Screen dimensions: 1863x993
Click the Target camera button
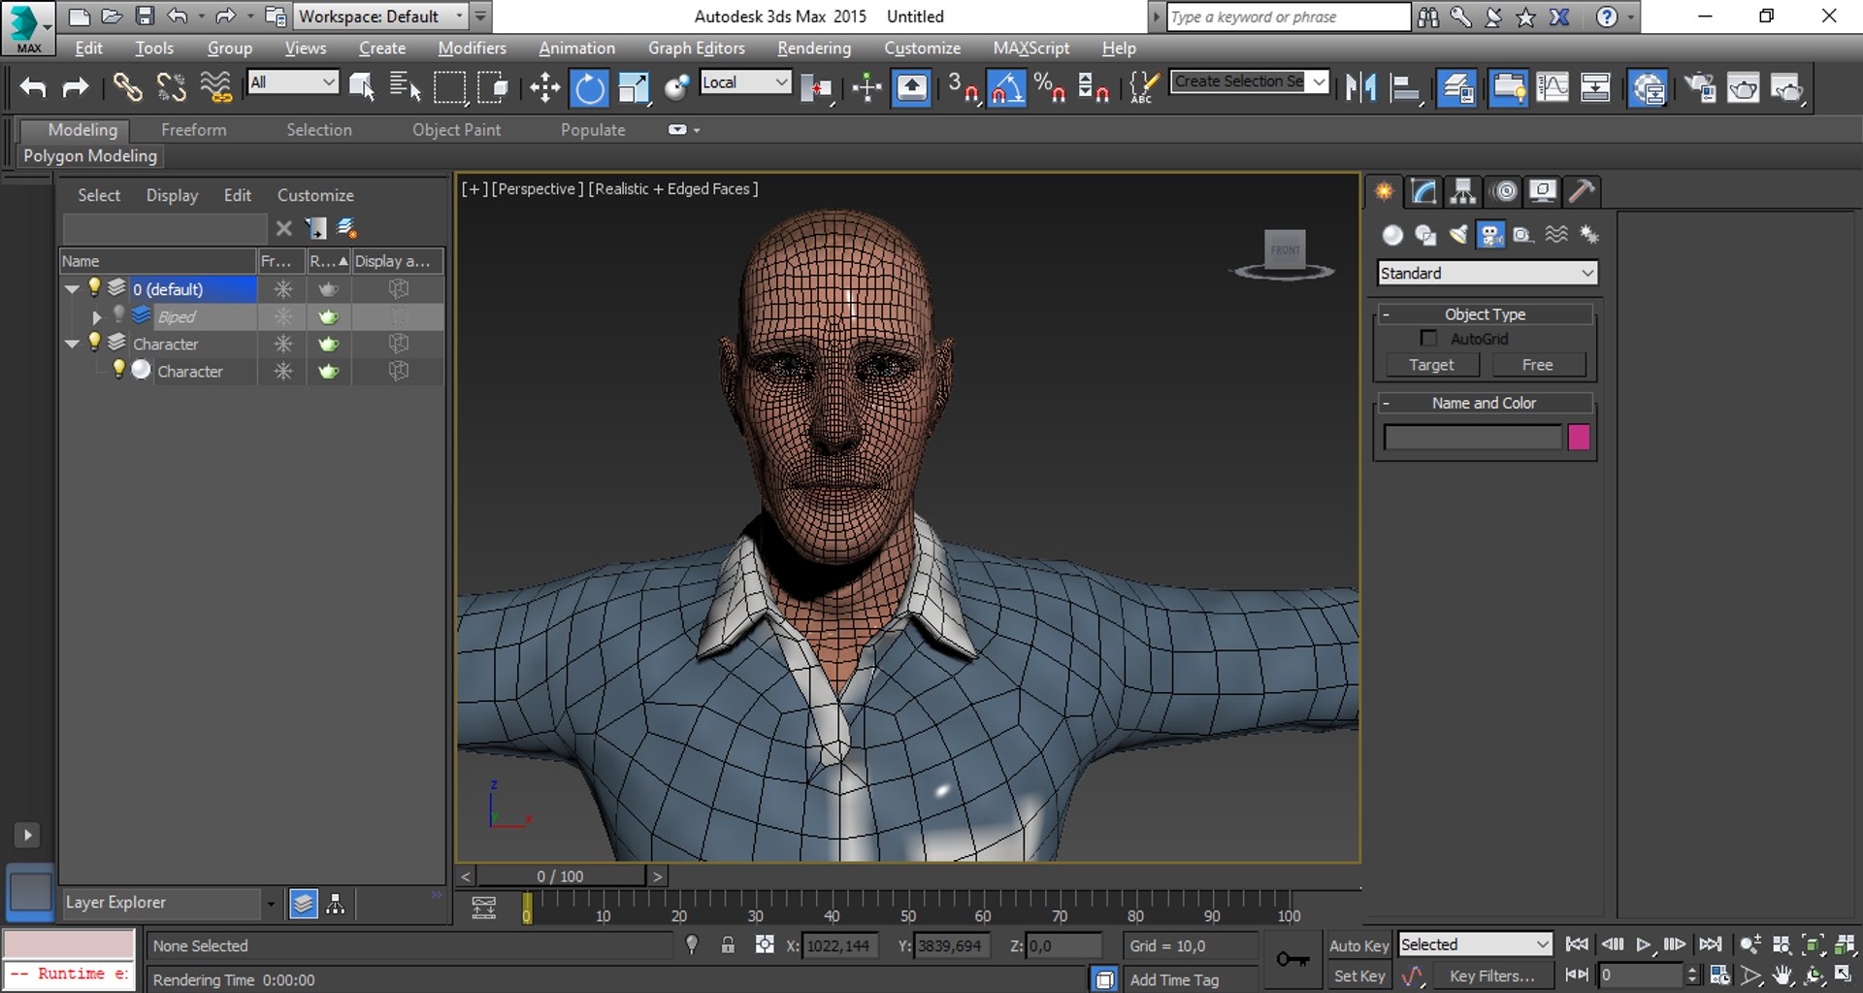point(1431,365)
